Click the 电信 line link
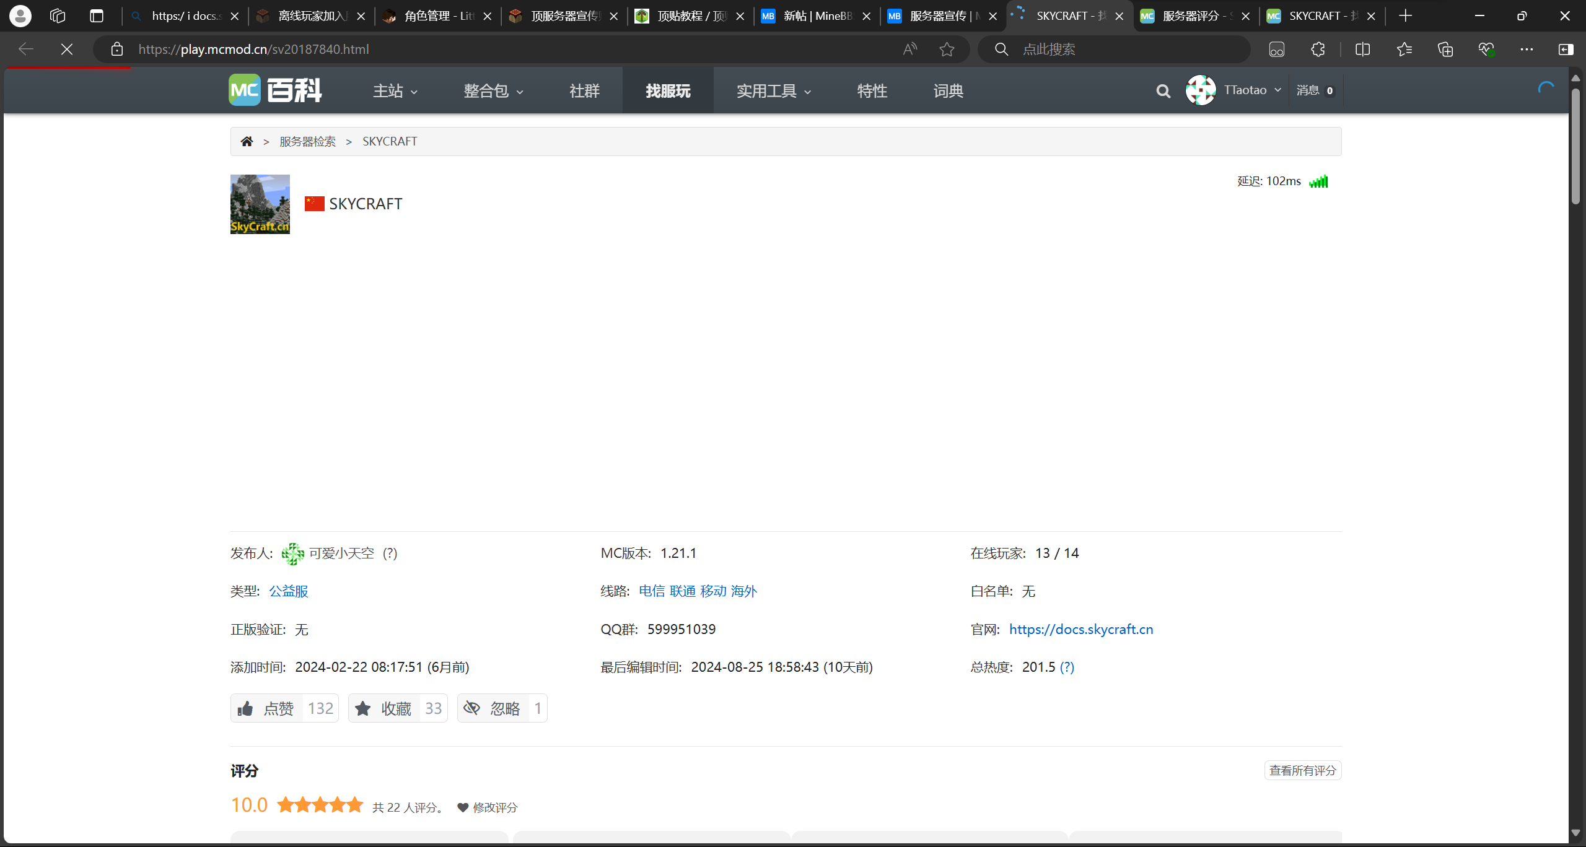The image size is (1586, 847). (652, 591)
